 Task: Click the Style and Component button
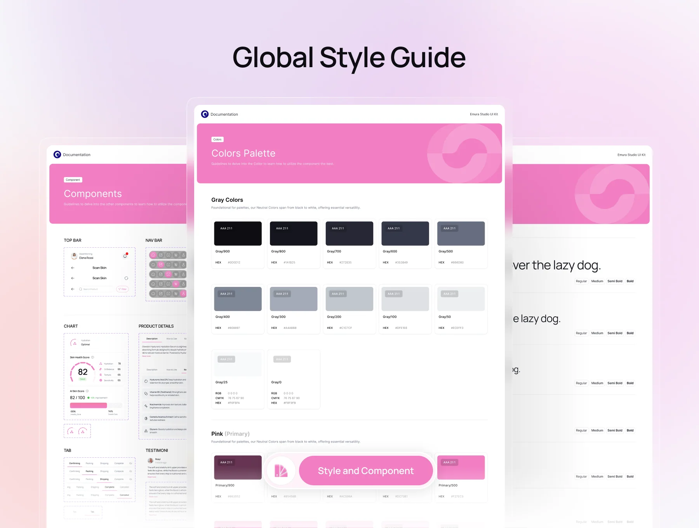pos(366,471)
